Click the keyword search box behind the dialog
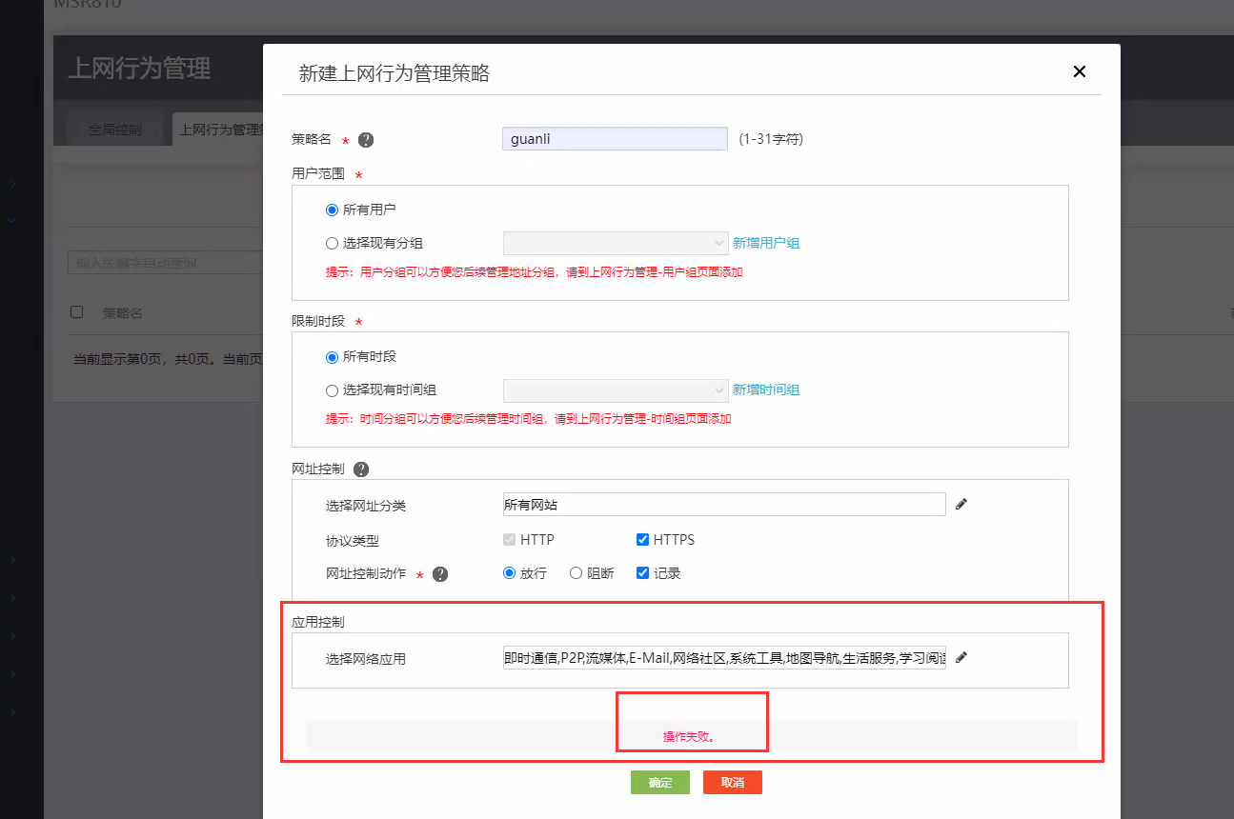 (x=165, y=262)
